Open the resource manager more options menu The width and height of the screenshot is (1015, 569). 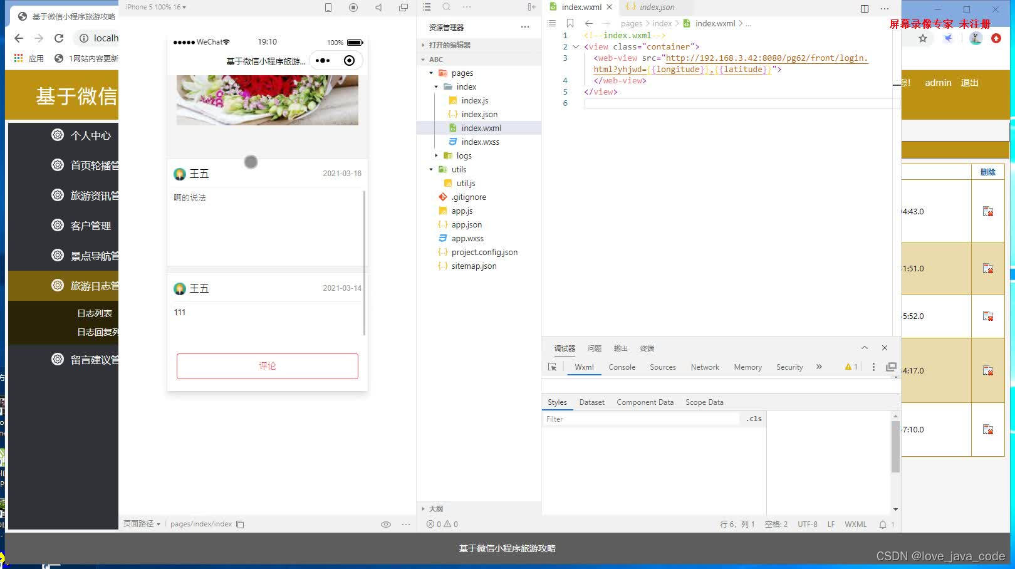pyautogui.click(x=525, y=27)
